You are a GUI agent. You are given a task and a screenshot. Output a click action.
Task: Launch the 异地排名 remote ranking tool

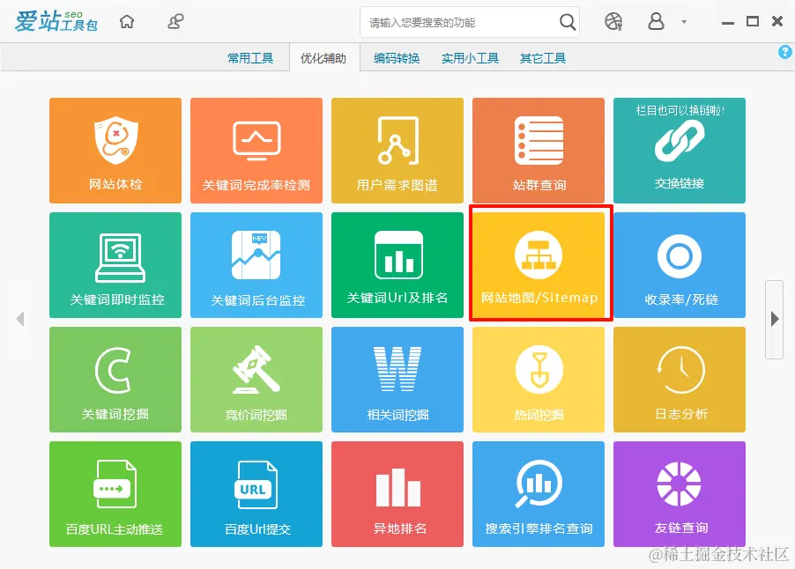[397, 493]
